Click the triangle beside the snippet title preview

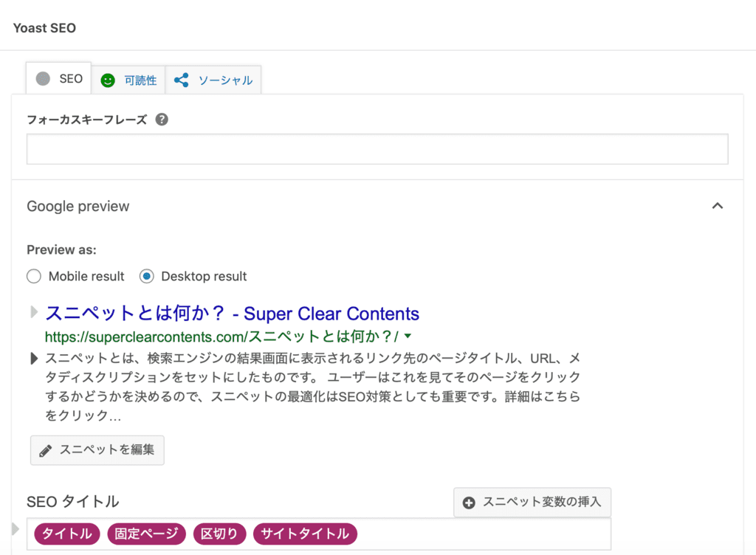[34, 311]
